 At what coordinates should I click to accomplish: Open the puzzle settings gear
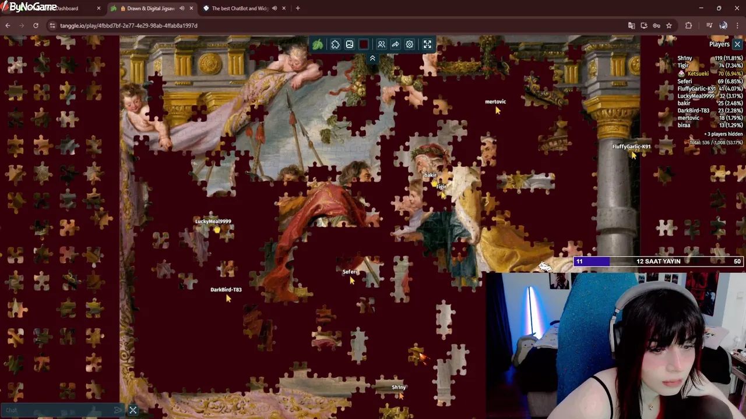pos(410,45)
